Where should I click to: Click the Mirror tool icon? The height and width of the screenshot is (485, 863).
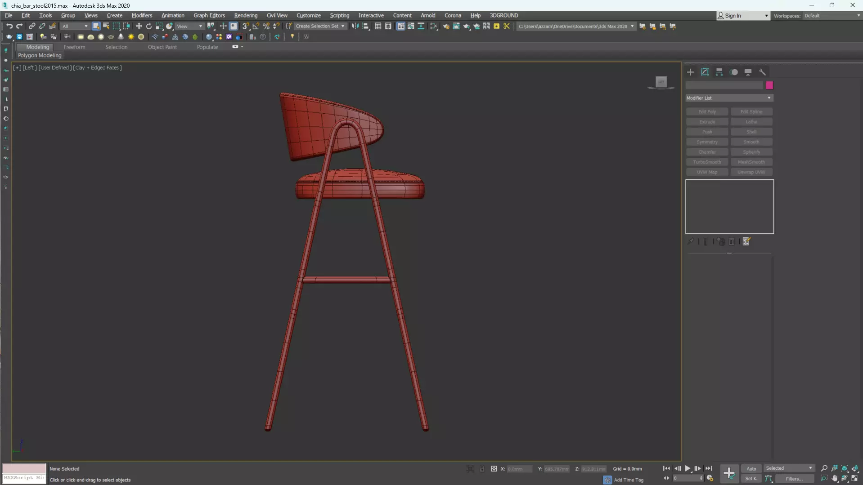355,26
